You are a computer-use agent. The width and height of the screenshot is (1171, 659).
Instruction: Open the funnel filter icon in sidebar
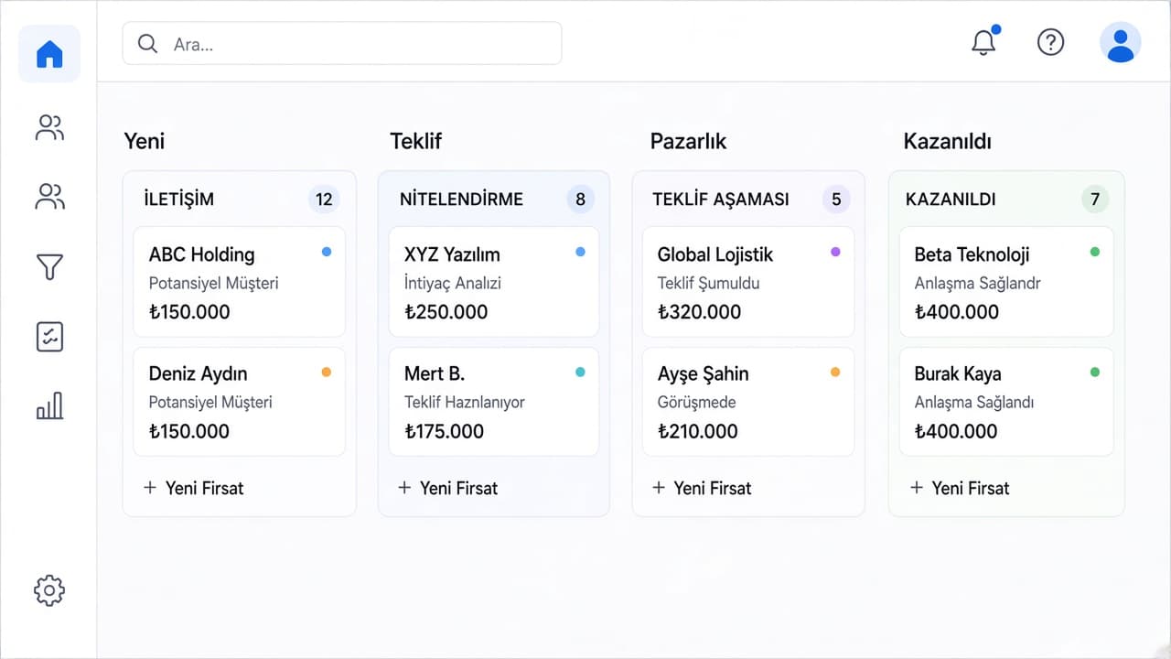[49, 266]
